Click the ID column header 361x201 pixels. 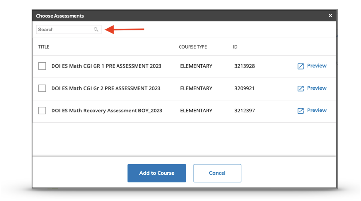pyautogui.click(x=235, y=47)
